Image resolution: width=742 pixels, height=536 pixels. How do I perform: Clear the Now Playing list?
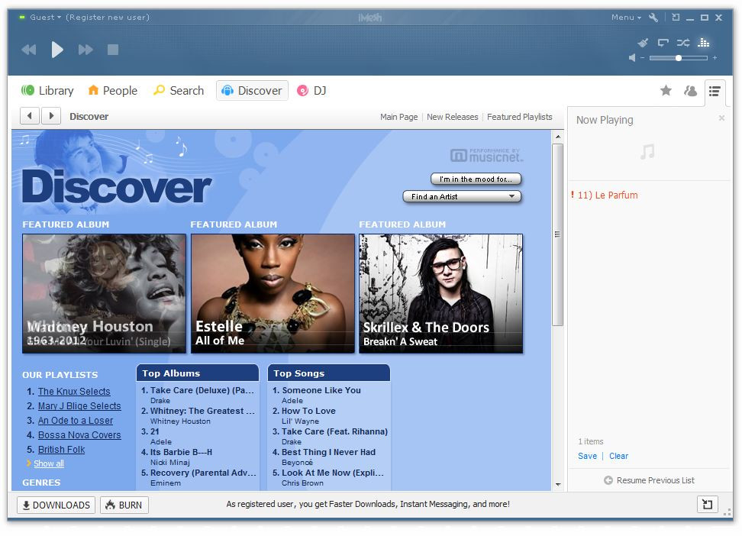click(x=618, y=456)
